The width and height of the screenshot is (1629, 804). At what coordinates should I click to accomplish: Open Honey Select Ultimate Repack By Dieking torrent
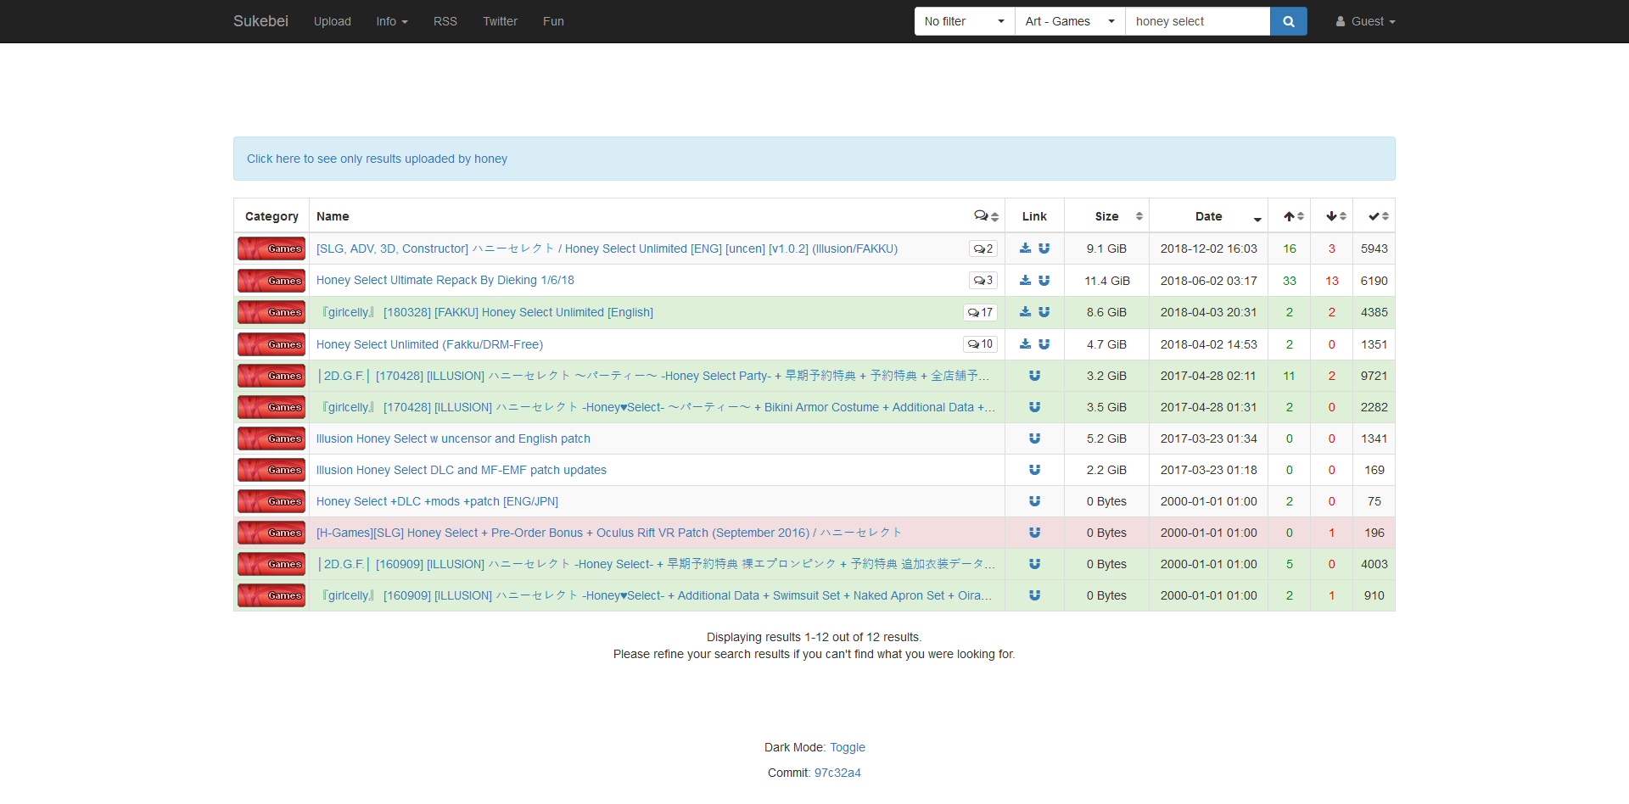point(445,280)
